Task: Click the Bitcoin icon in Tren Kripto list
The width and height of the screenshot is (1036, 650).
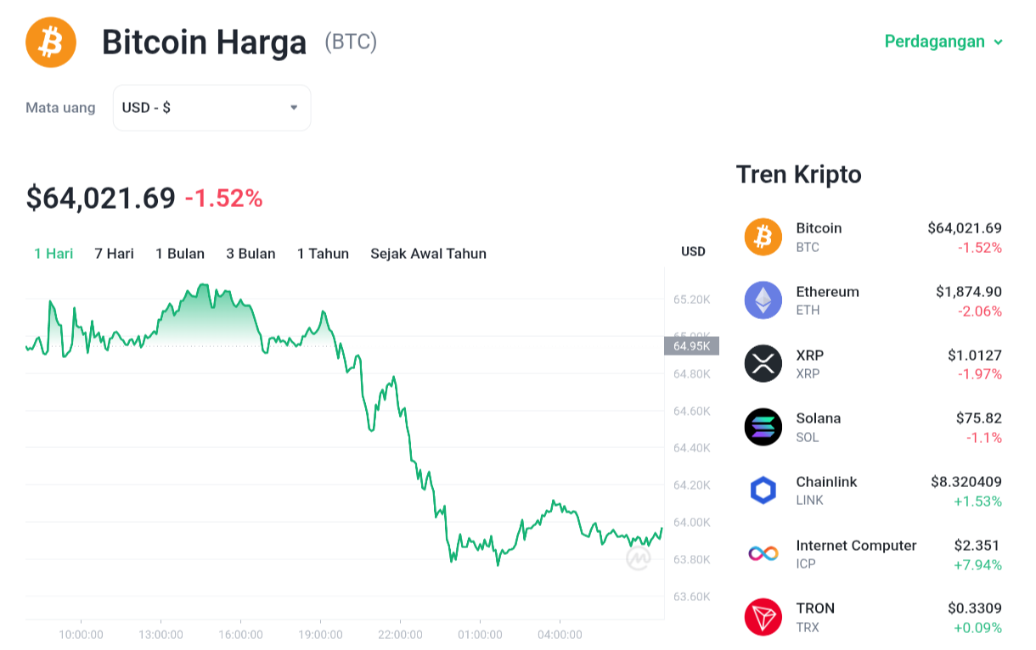Action: coord(763,237)
